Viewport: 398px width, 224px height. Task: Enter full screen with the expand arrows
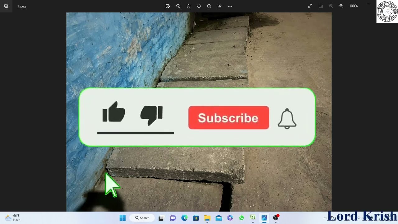310,6
